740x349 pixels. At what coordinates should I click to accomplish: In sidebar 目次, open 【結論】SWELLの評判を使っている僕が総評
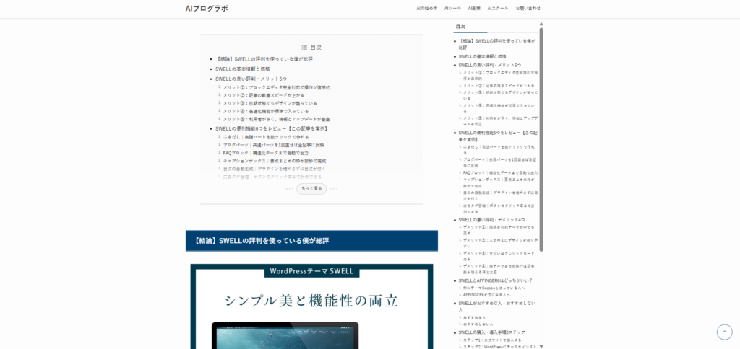point(497,44)
